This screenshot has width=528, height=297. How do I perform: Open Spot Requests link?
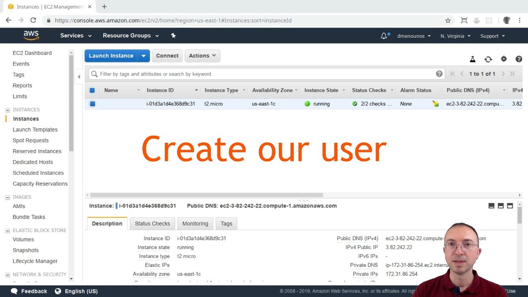(x=31, y=140)
